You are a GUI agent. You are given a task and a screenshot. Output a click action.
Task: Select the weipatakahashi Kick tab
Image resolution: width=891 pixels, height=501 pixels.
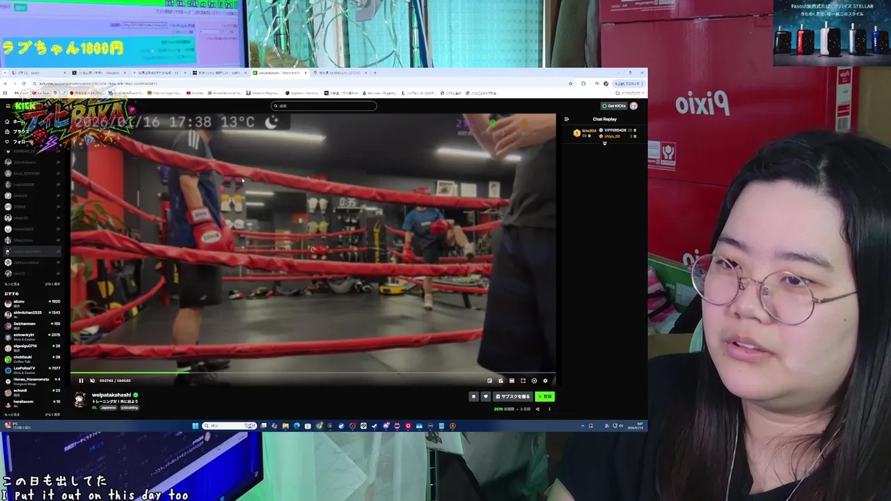point(280,72)
